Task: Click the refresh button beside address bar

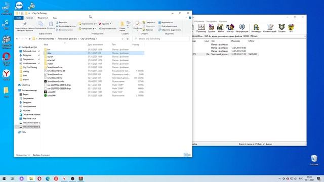Action: [x=128, y=39]
